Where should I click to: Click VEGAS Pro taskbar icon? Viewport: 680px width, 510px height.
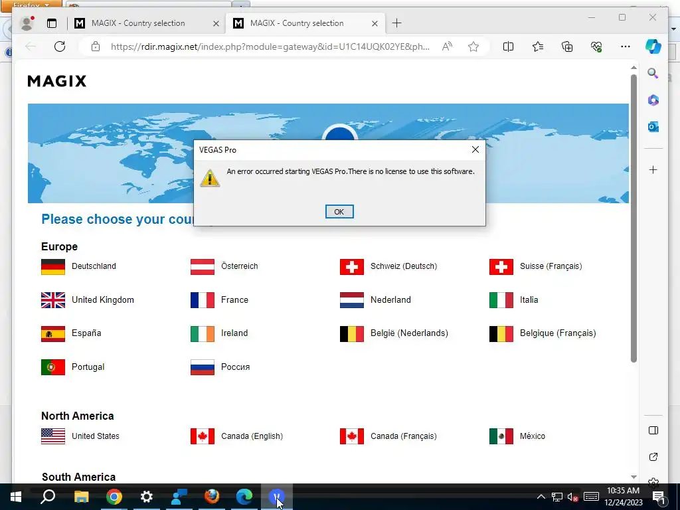pos(277,497)
